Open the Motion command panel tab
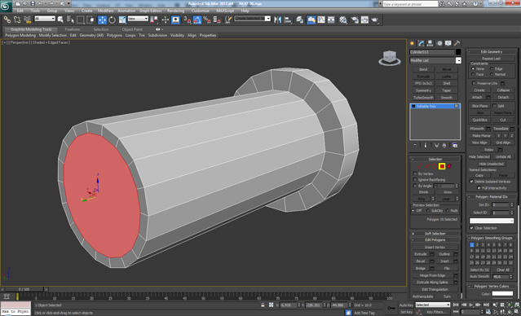 pyautogui.click(x=439, y=43)
